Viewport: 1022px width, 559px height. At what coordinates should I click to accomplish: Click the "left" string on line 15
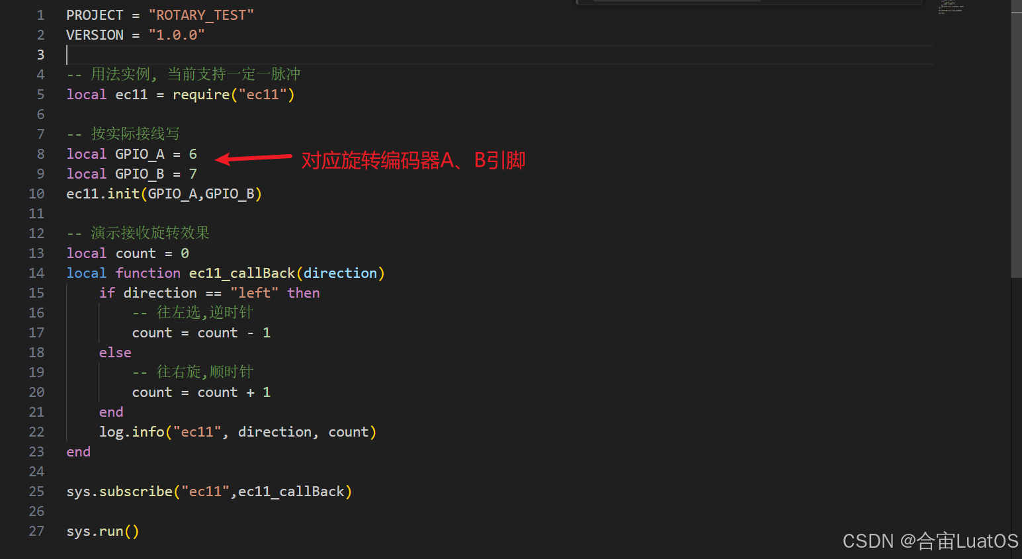click(x=255, y=293)
